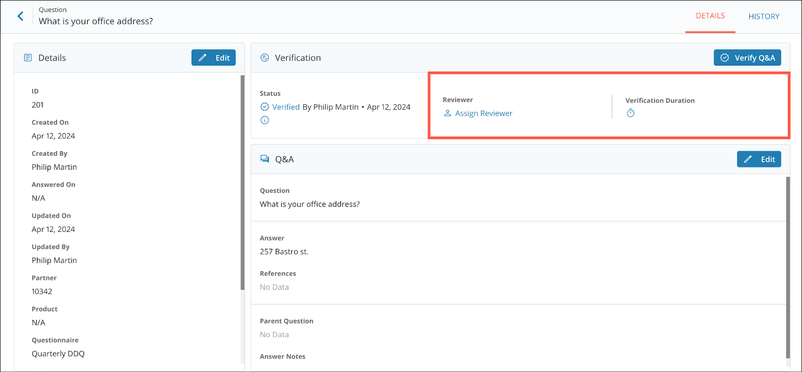This screenshot has height=372, width=802.
Task: Click the verified badge icon beside Verified
Action: pyautogui.click(x=265, y=107)
